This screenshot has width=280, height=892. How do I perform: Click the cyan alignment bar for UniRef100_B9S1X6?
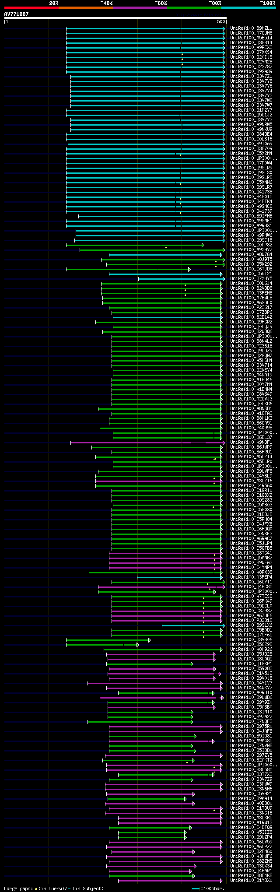coord(193,625)
